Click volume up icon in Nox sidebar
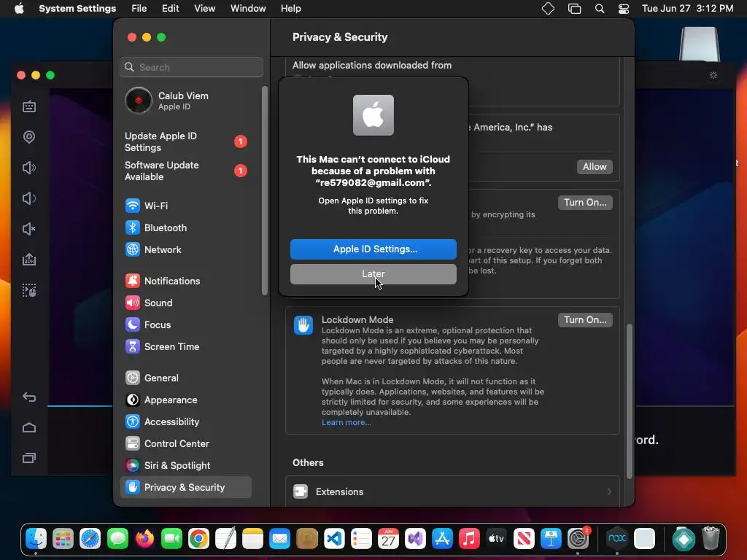Image resolution: width=747 pixels, height=560 pixels. click(29, 168)
